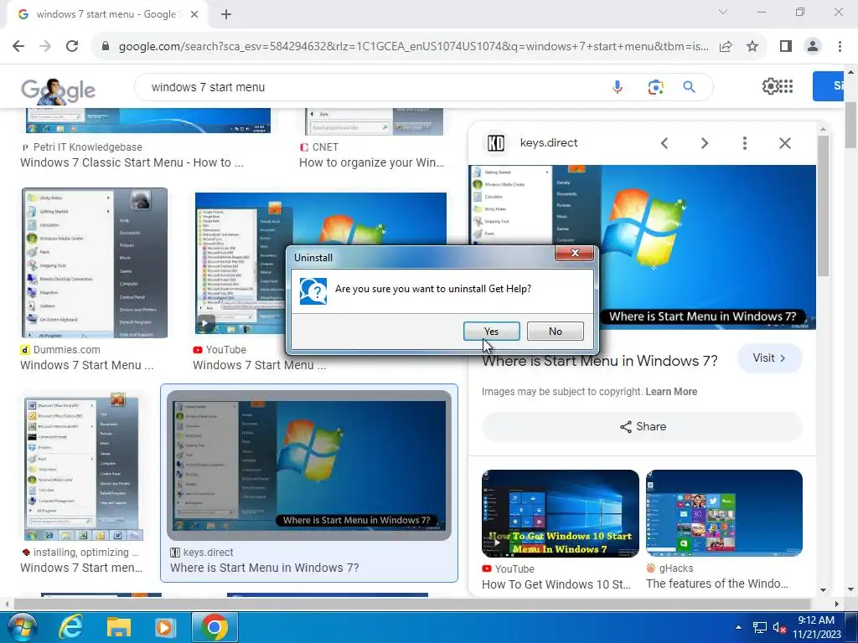Reload the Google search page
Screen dimensions: 858x643
(x=72, y=46)
